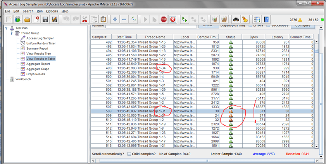Image resolution: width=326 pixels, height=164 pixels.
Task: Click the Add plus toolbar icon
Action: click(x=115, y=19)
